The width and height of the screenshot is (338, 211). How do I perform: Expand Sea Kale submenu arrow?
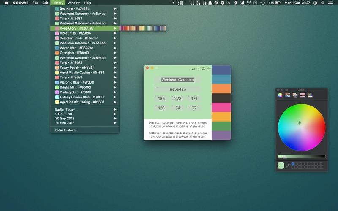(115, 8)
